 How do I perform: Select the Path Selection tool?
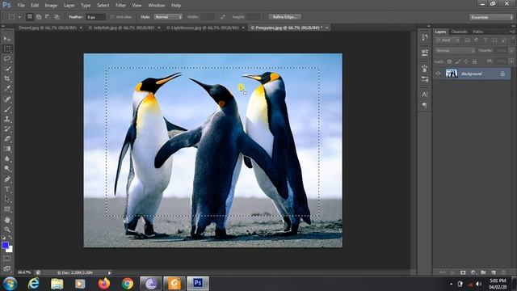7,199
